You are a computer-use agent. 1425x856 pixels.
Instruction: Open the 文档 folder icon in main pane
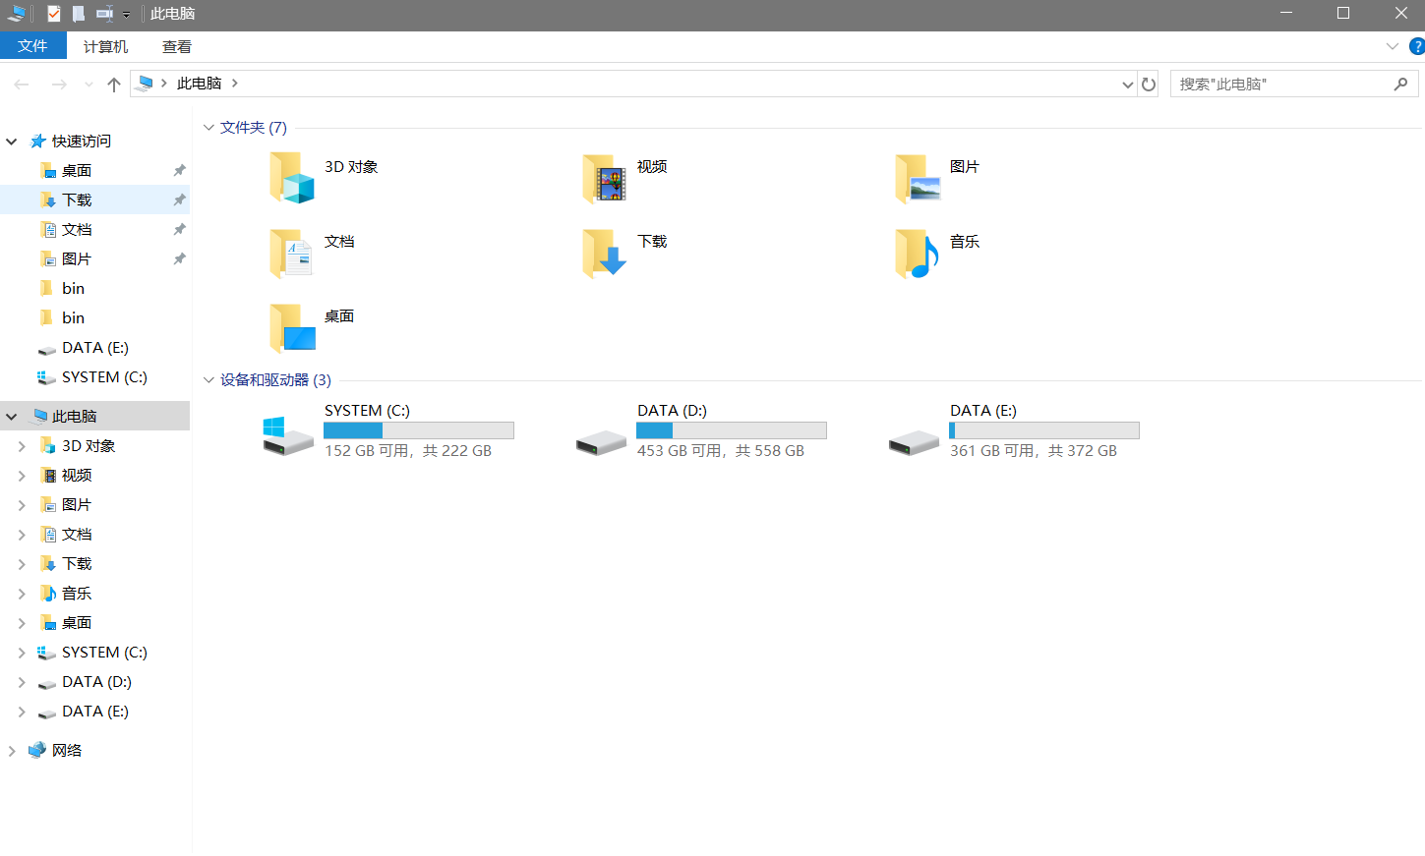pos(292,253)
